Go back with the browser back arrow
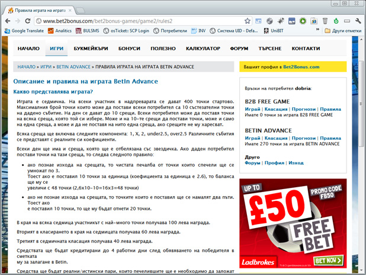The width and height of the screenshot is (366, 275). pyautogui.click(x=8, y=21)
